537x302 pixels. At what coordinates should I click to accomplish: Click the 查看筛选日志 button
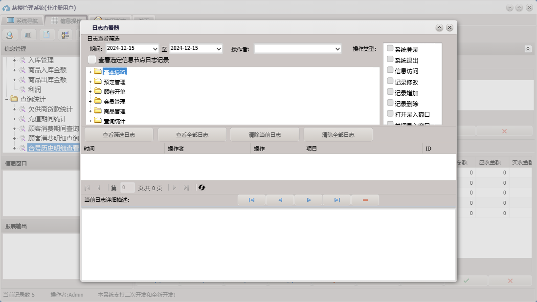click(x=119, y=135)
